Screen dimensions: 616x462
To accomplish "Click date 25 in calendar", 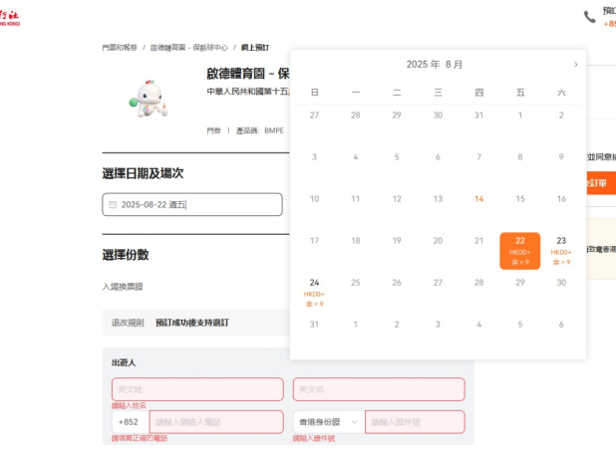I will click(356, 283).
